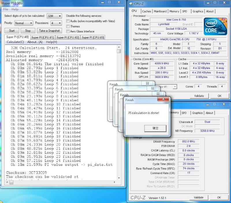Click the Loop 24 finished line
Viewport: 231px width, 203px height.
tap(46, 161)
